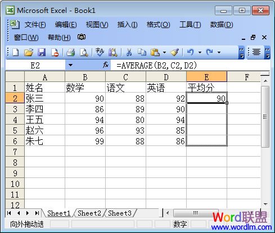Expand the Name Box dropdown arrow
The width and height of the screenshot is (275, 233).
[70, 65]
